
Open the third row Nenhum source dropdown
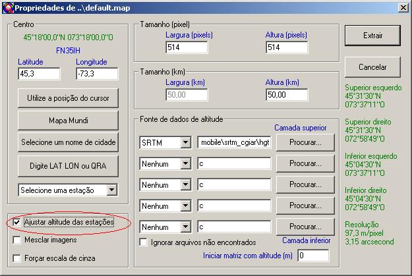click(185, 184)
